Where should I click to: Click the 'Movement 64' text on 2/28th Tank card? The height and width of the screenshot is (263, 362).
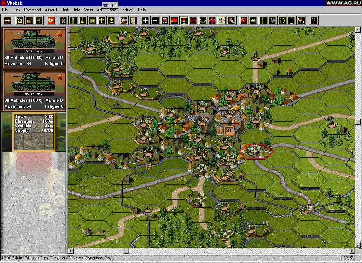[x=18, y=64]
